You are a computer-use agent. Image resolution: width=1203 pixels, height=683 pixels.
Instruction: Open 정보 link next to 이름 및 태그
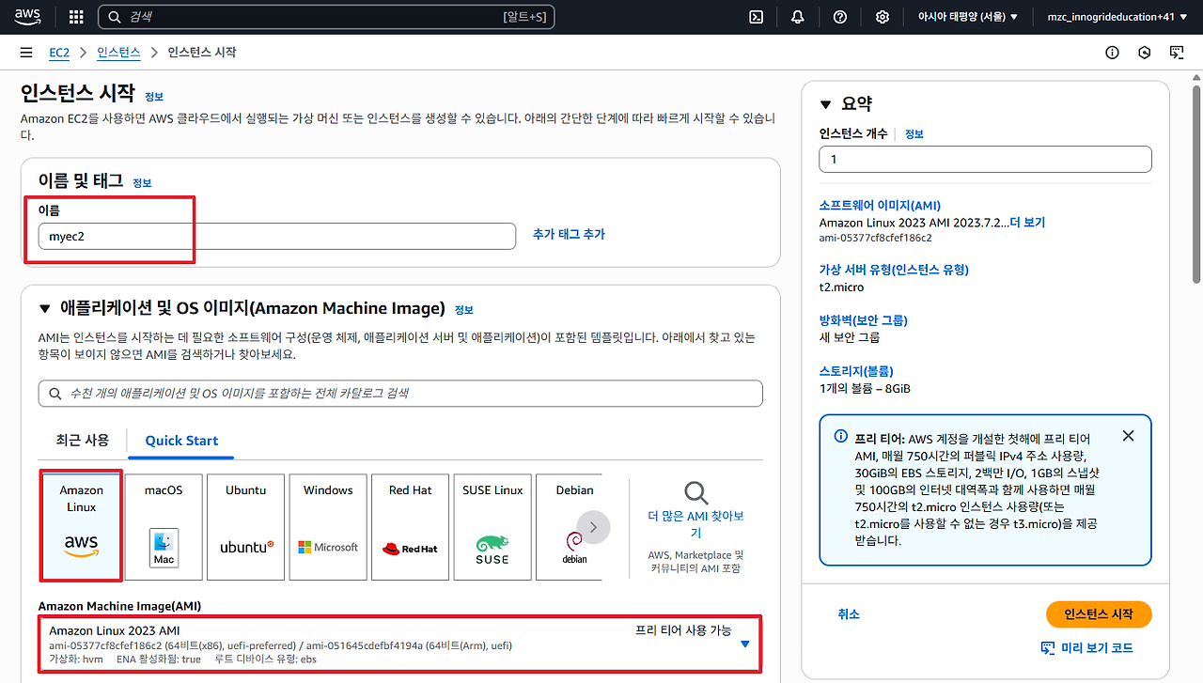(x=142, y=183)
